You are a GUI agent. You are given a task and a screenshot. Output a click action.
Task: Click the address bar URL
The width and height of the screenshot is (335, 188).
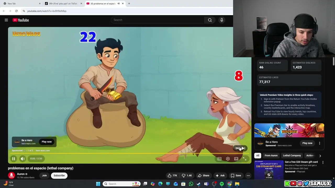coord(47,11)
